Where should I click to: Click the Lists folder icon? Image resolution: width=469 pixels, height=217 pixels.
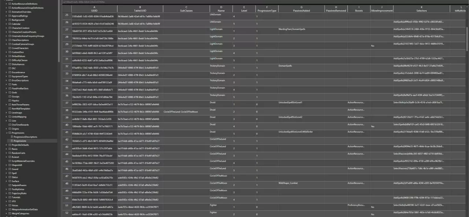[x=10, y=121]
